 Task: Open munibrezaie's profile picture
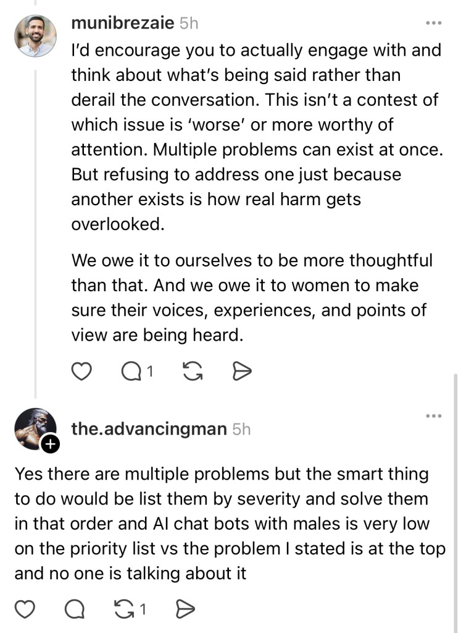35,36
